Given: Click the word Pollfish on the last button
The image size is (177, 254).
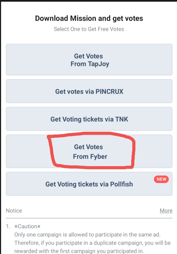Looking at the screenshot, I should (121, 184).
